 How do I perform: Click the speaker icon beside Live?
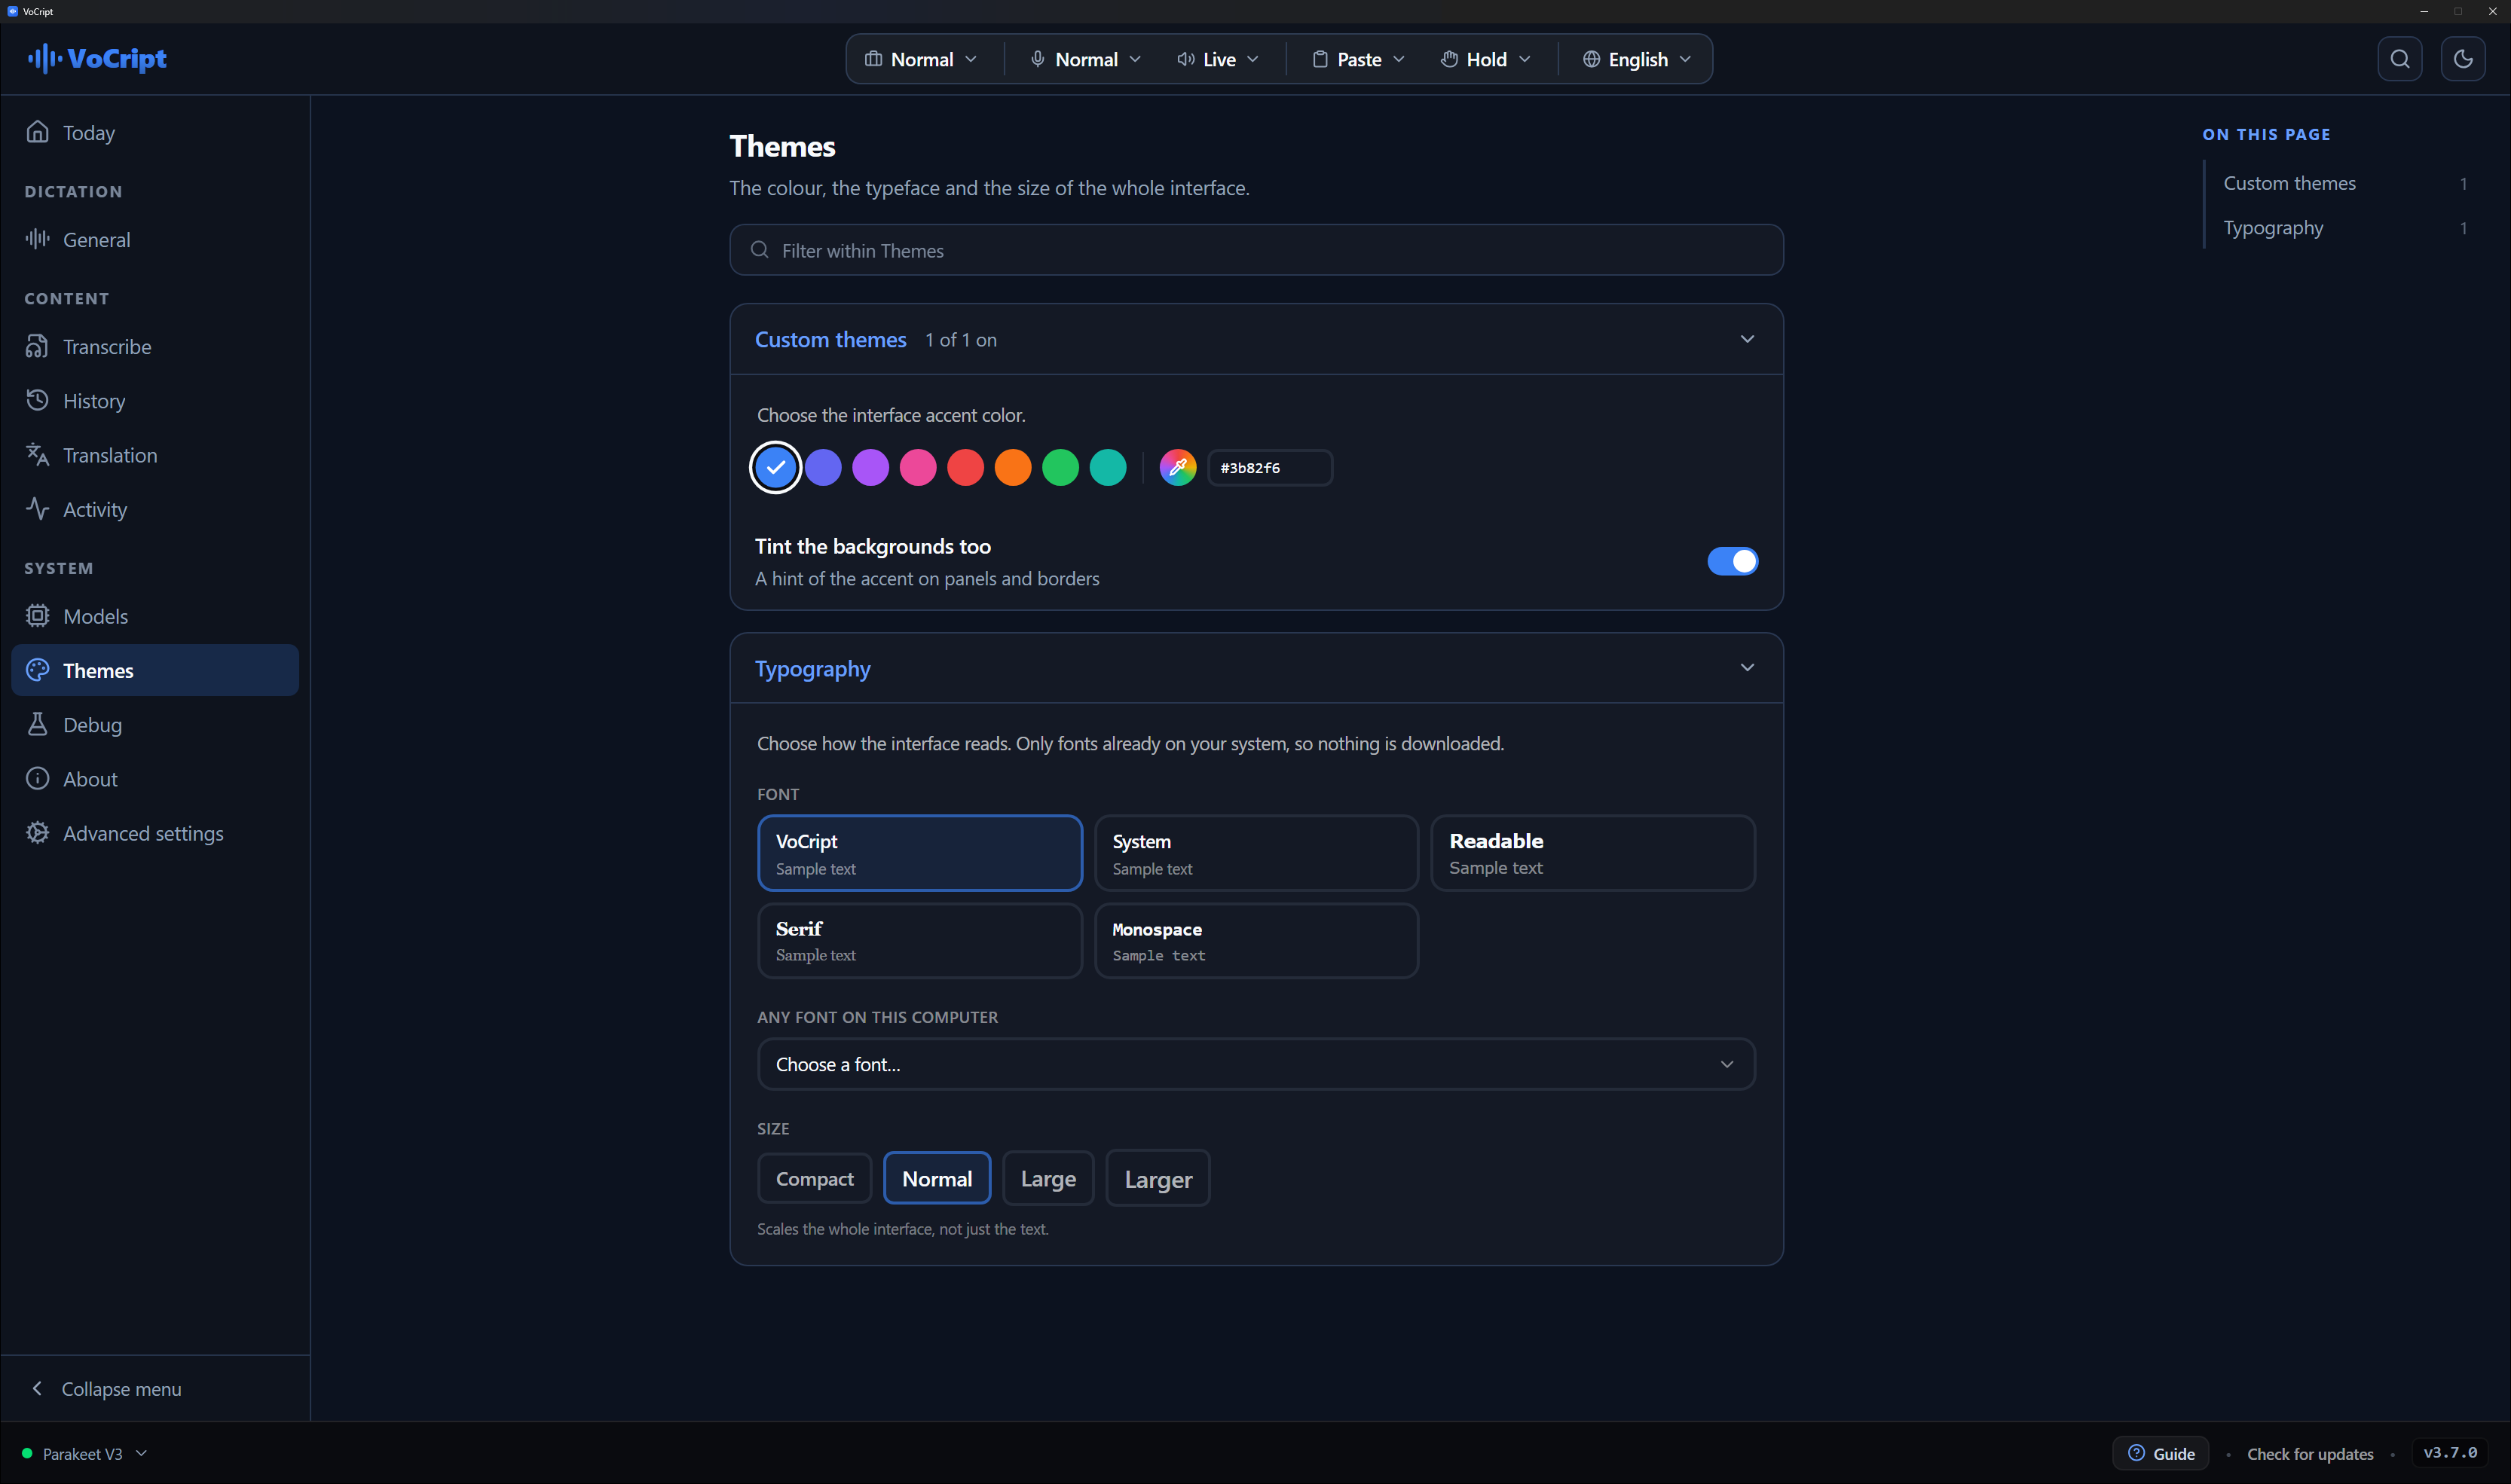1185,59
